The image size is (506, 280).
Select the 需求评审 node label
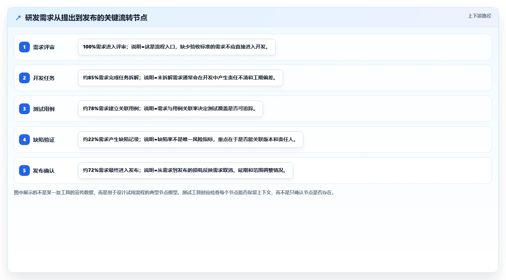[x=44, y=47]
